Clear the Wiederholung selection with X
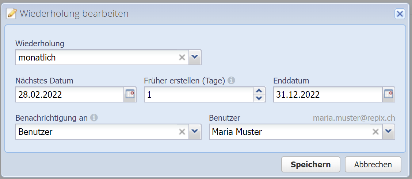Image resolution: width=412 pixels, height=179 pixels. (x=182, y=57)
